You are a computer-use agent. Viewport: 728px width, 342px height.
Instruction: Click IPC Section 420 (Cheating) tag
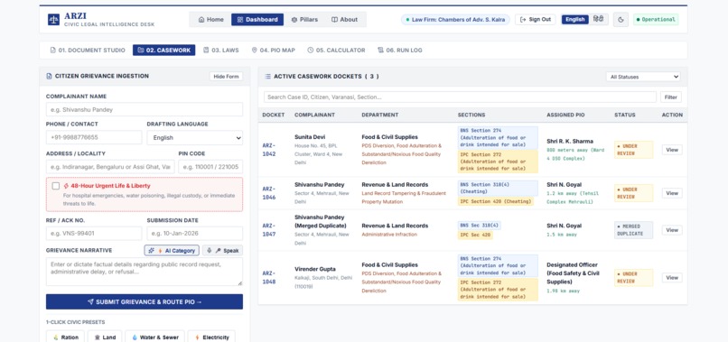[495, 201]
